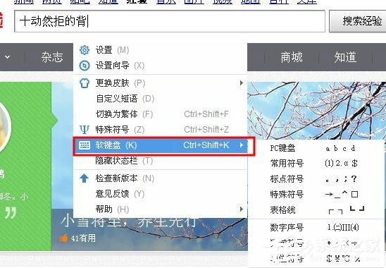Choose 切换为繁体 (F) option
This screenshot has height=268, width=386.
160,114
